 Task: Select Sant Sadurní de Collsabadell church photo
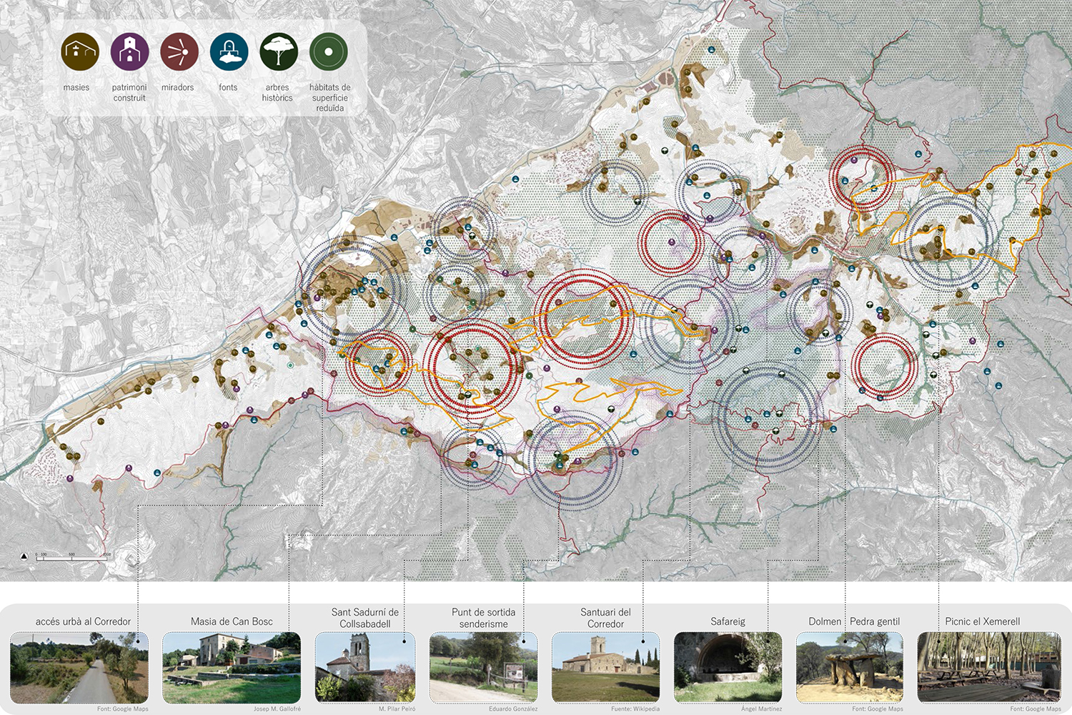(x=365, y=667)
